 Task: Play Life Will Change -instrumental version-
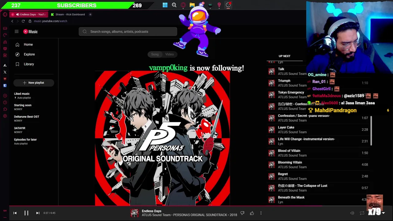(x=318, y=141)
